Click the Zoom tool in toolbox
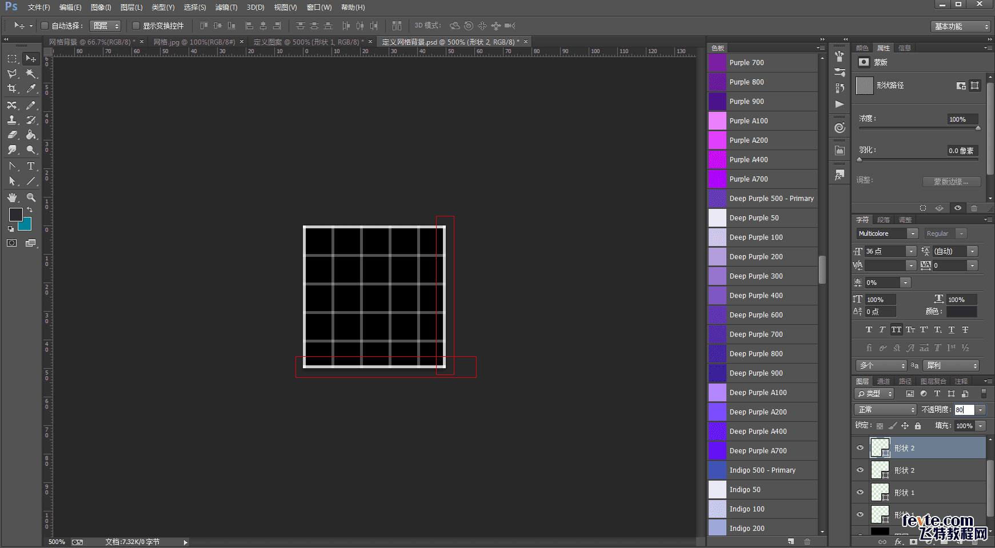The image size is (995, 548). [x=31, y=198]
